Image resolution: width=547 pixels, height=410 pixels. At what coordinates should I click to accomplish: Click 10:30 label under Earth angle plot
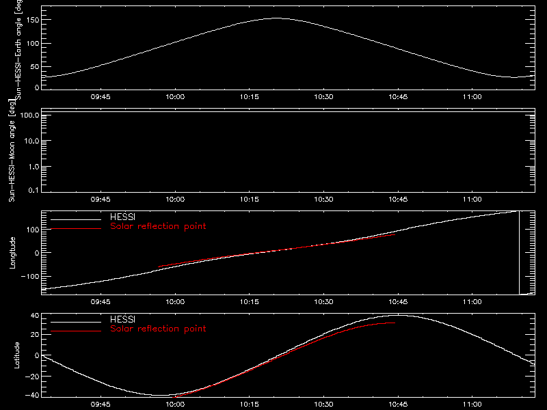pos(323,97)
